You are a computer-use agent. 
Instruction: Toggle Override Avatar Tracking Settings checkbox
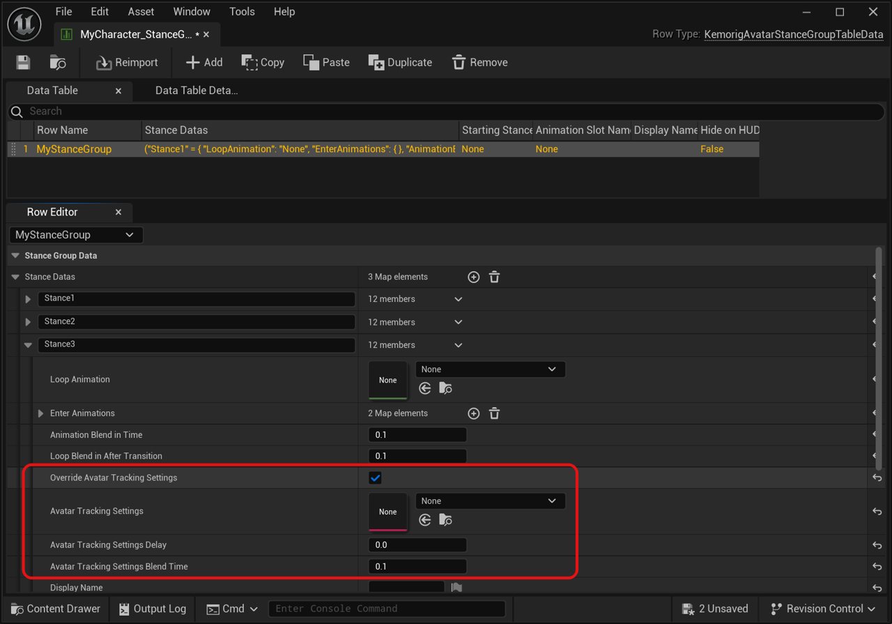tap(376, 478)
